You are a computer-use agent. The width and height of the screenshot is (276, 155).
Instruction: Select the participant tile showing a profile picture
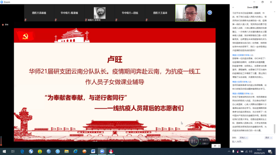(x=99, y=13)
